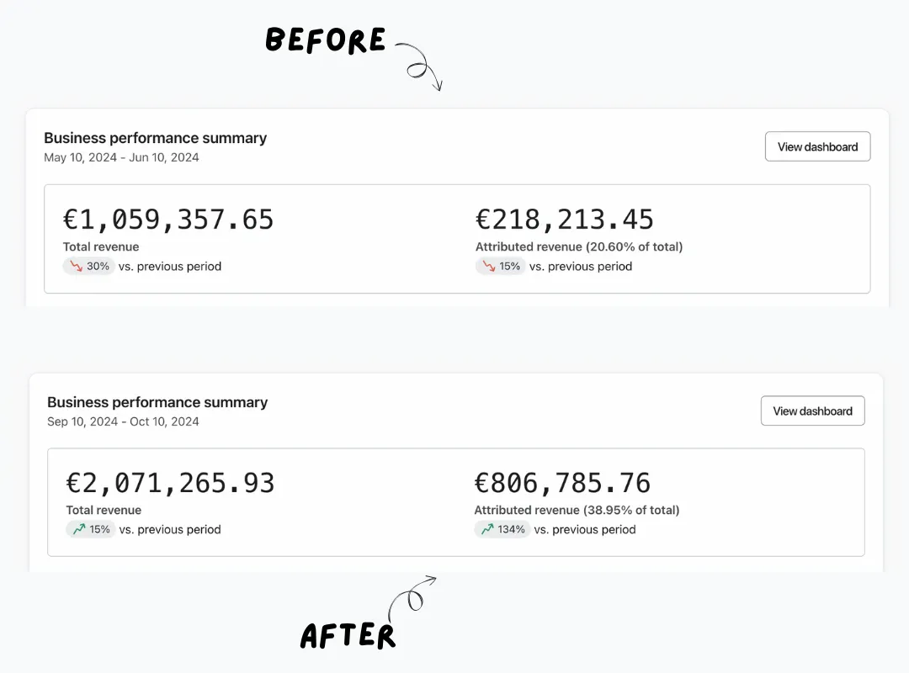Click the green up-trend arrow beside 15%
Image resolution: width=909 pixels, height=673 pixels.
tap(79, 529)
